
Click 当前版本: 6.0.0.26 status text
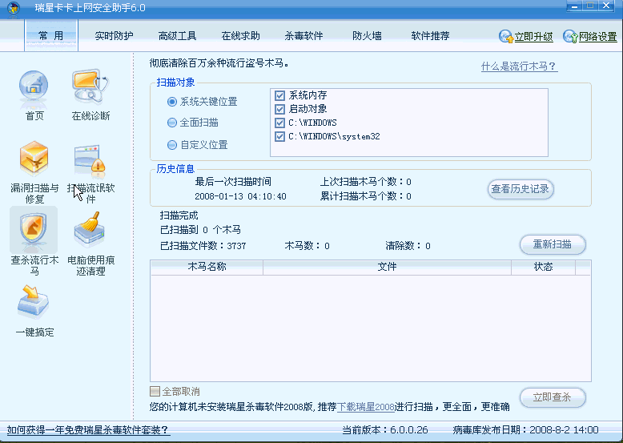[385, 430]
